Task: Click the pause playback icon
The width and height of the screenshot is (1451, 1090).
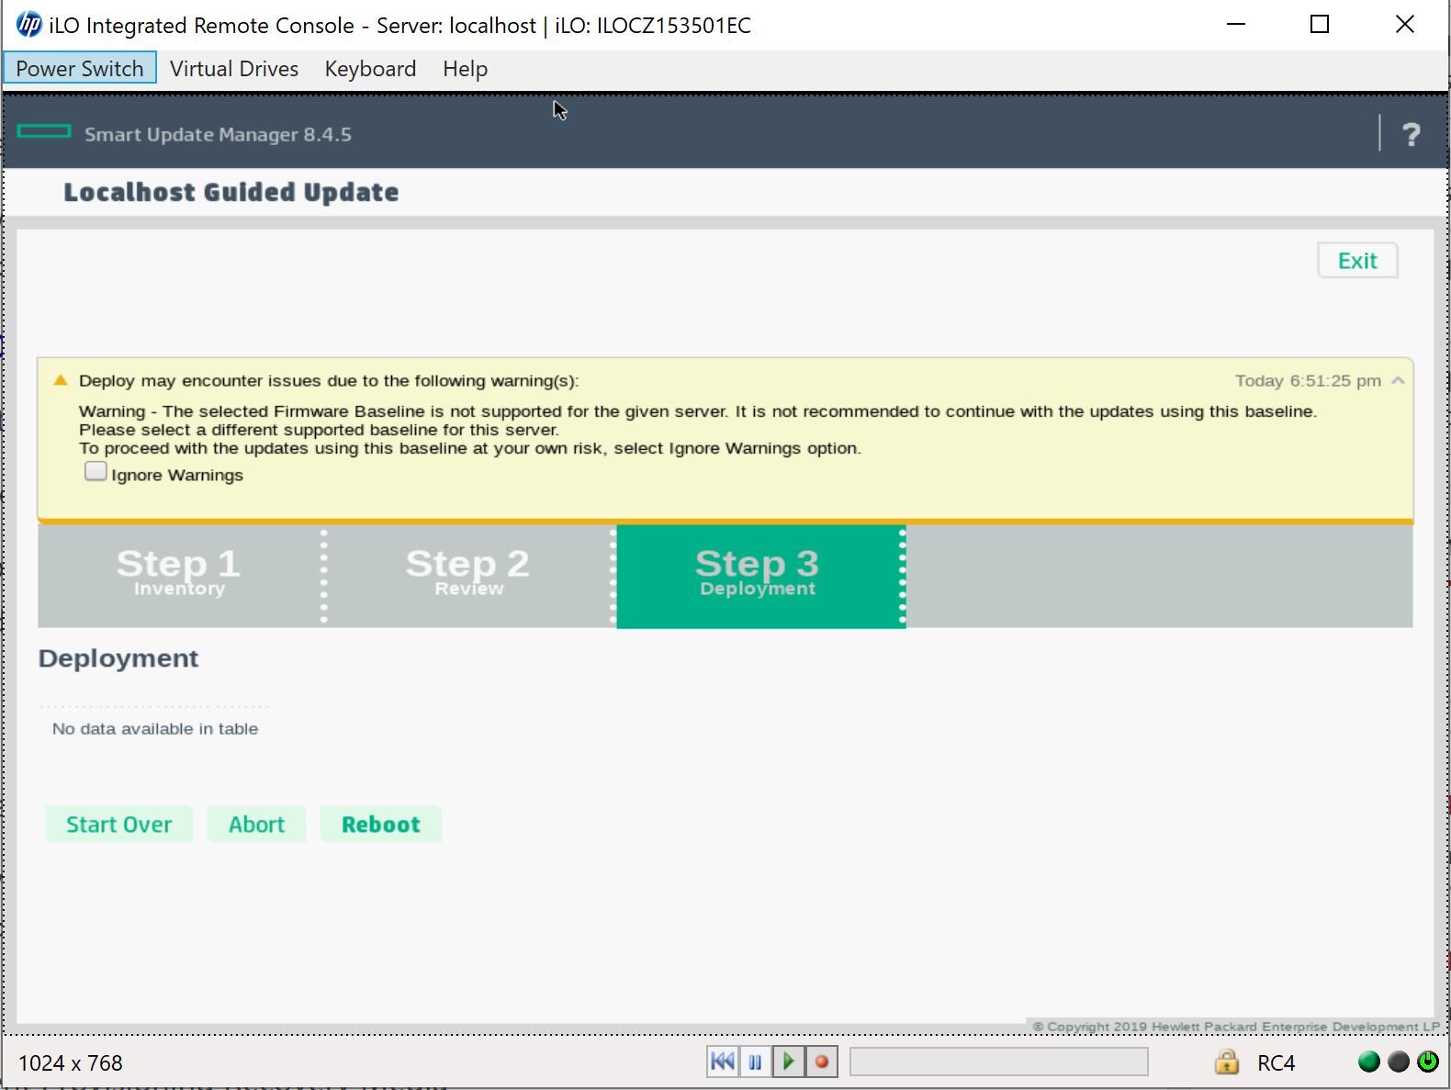Action: pos(755,1062)
